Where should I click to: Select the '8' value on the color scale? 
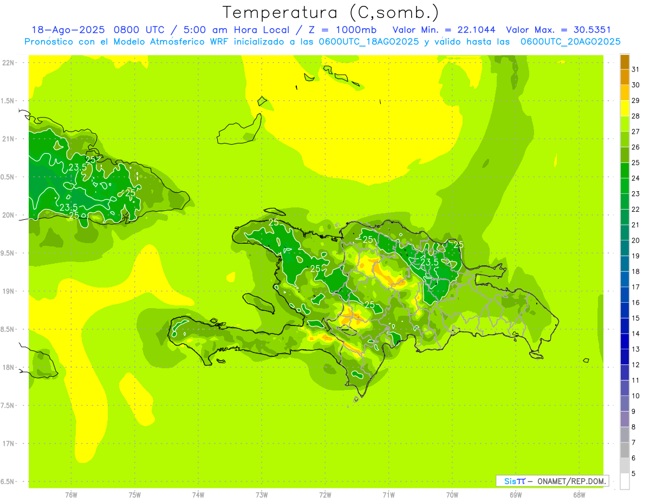[x=634, y=427]
